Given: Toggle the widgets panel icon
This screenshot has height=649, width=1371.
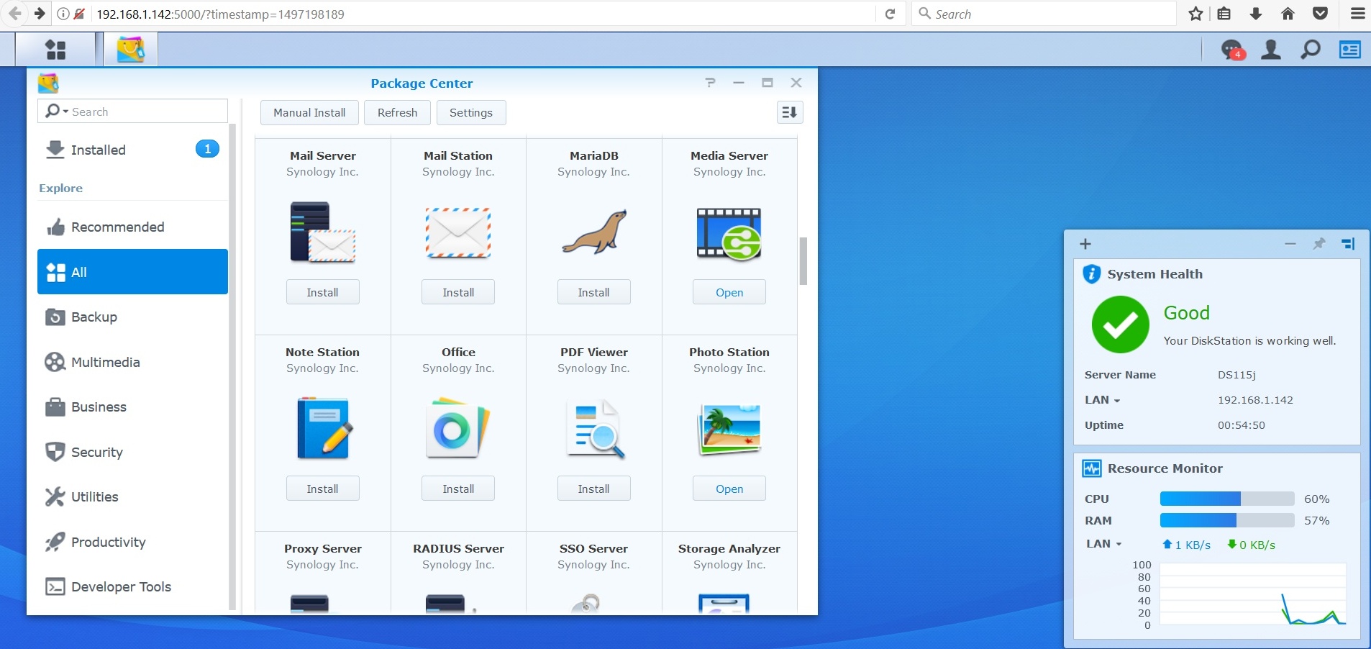Looking at the screenshot, I should click(x=1349, y=50).
